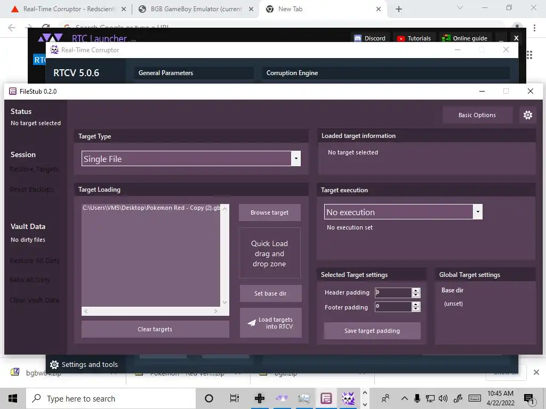Click the Quick Load drop zone
The image size is (546, 409).
point(269,253)
